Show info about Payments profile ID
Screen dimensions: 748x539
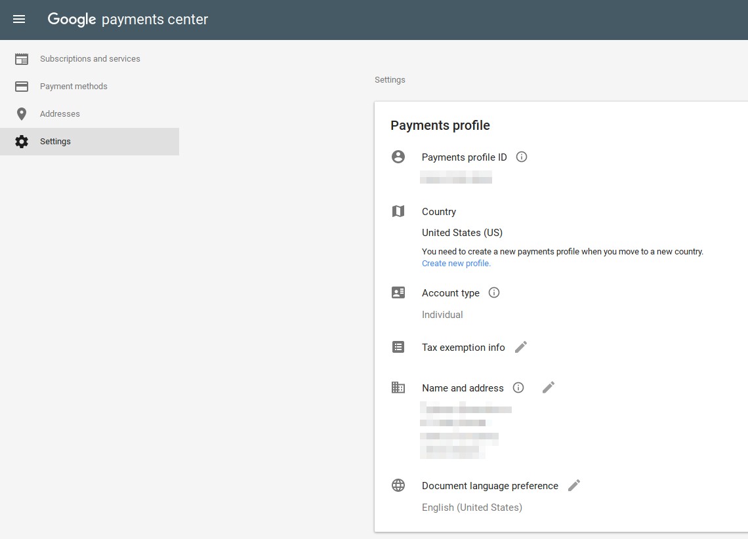pos(522,157)
